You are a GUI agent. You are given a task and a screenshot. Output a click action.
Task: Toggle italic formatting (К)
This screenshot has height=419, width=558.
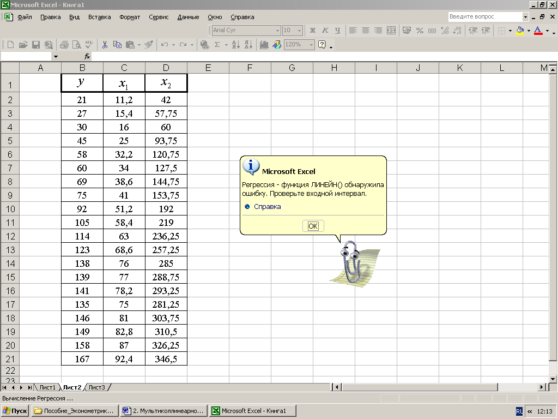[x=325, y=31]
